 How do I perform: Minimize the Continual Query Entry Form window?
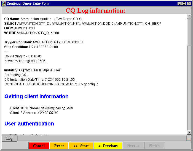pyautogui.click(x=180, y=4)
